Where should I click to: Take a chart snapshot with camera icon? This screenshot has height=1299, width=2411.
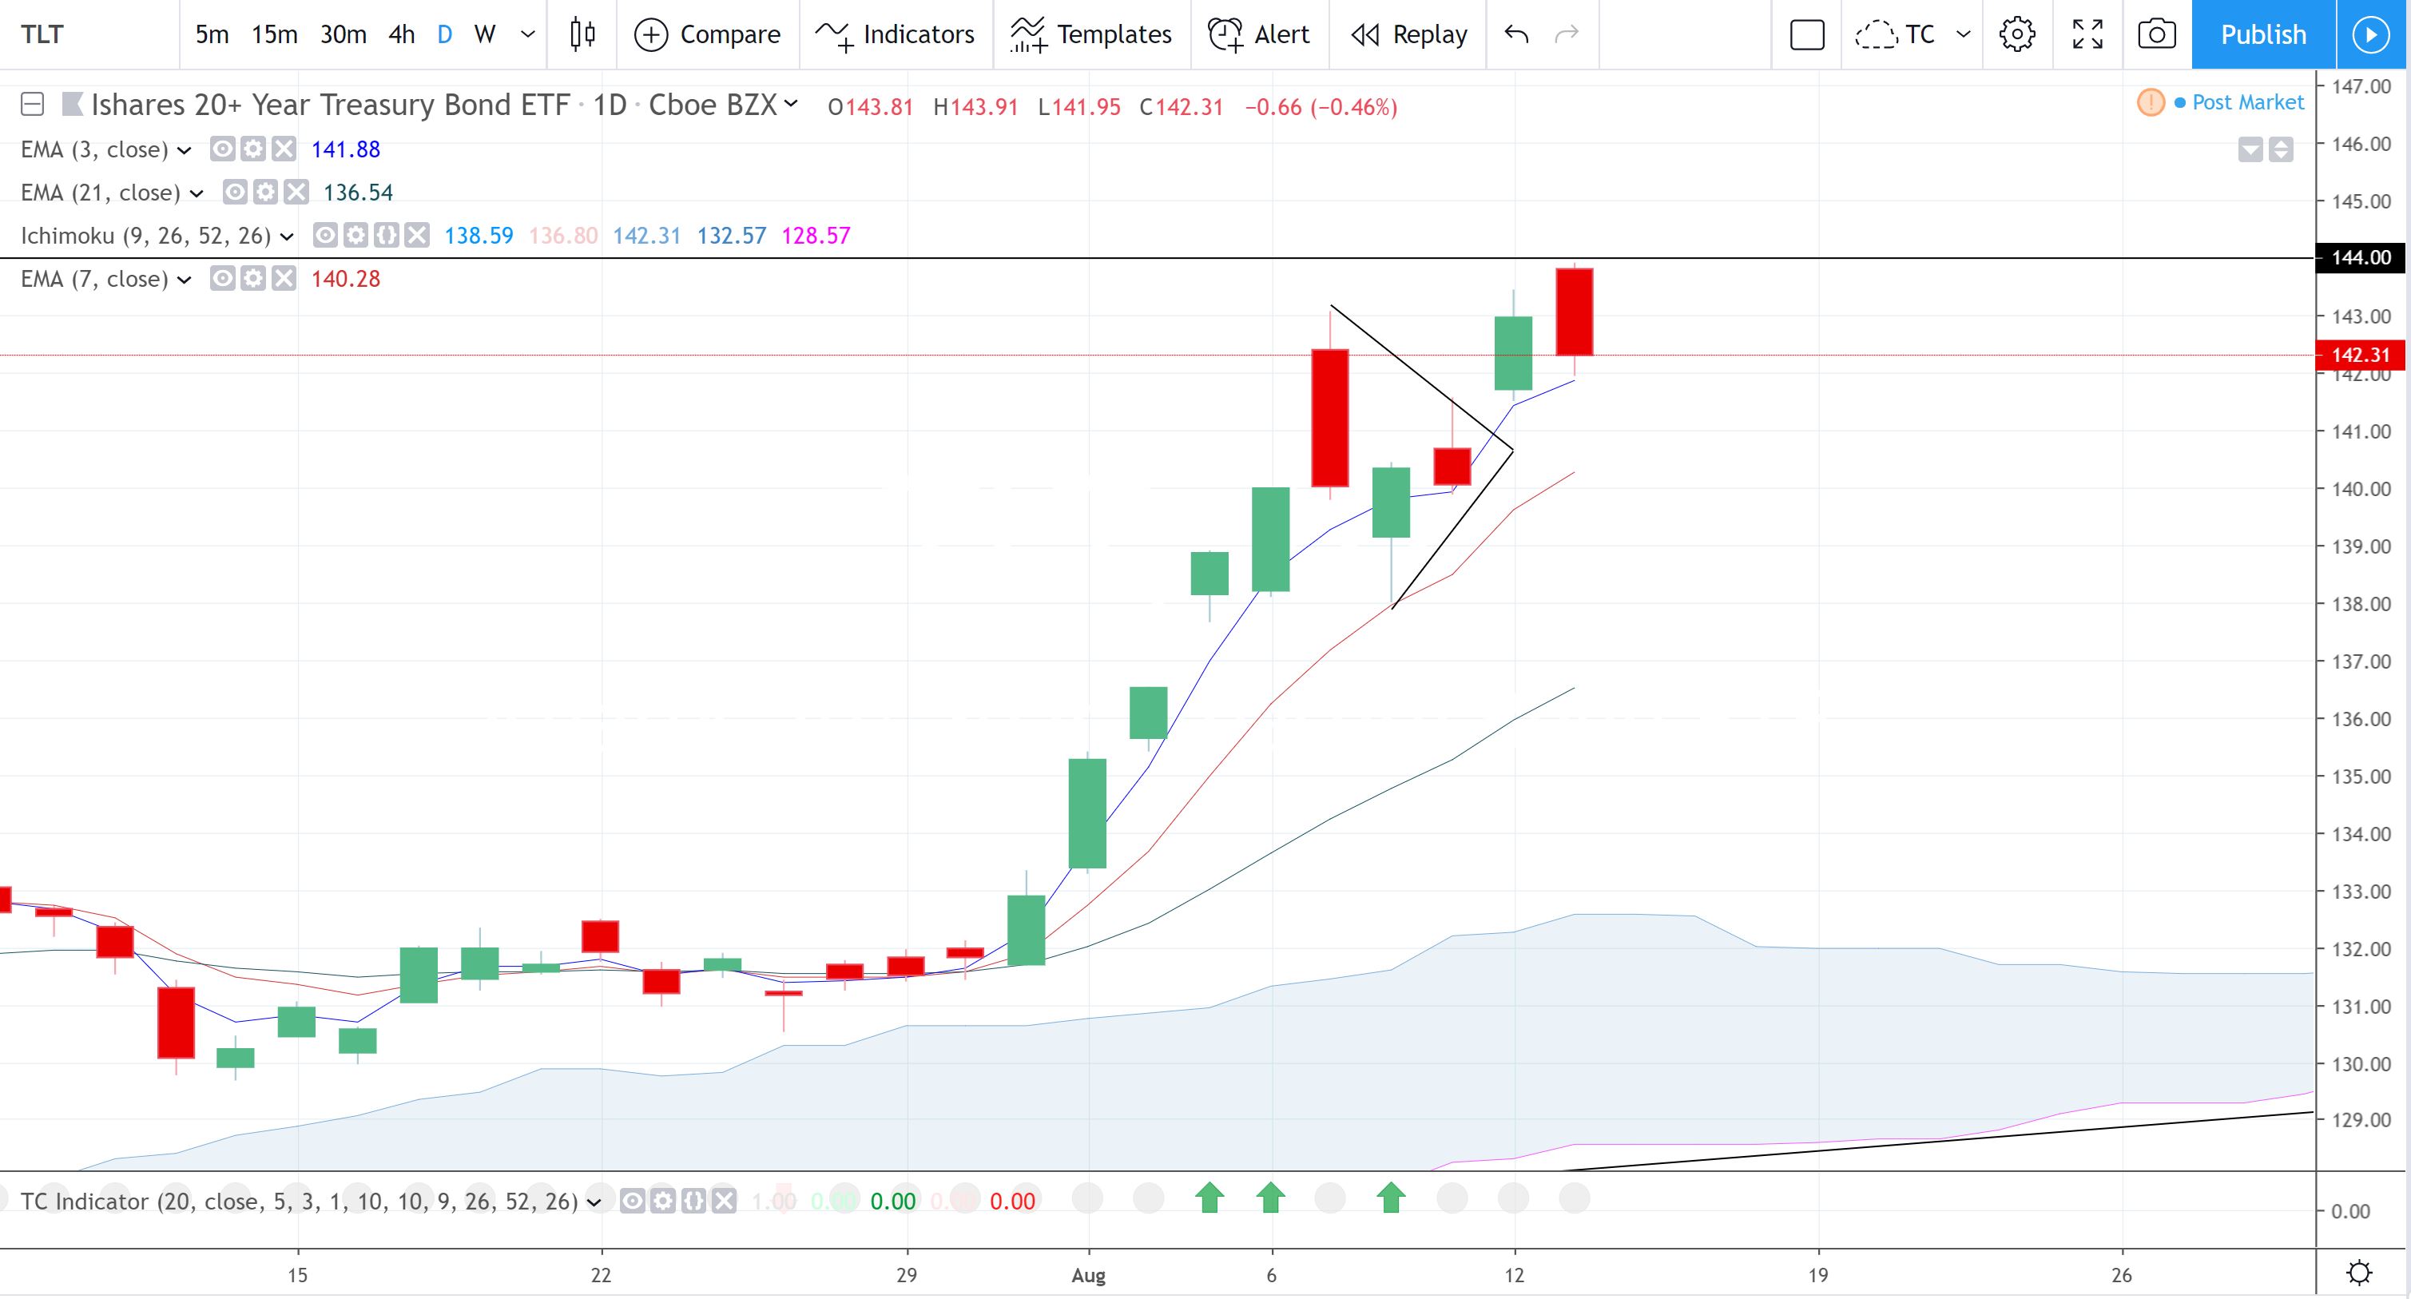coord(2156,34)
